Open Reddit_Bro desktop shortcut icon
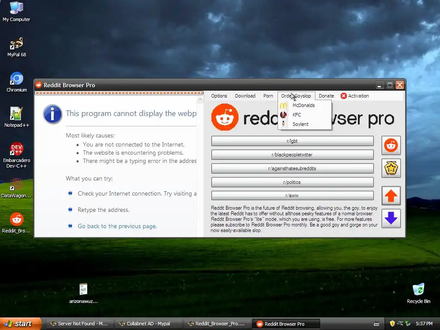The height and width of the screenshot is (330, 440). pos(16,223)
